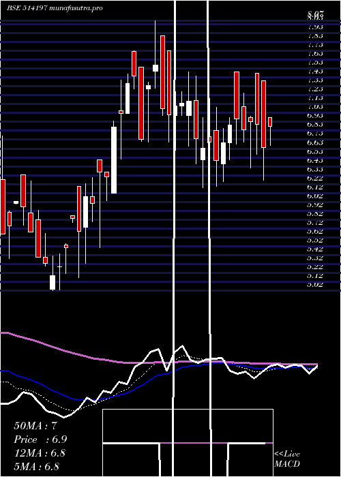Click the 5.22 price axis label
This screenshot has width=341, height=477.
tap(315, 267)
